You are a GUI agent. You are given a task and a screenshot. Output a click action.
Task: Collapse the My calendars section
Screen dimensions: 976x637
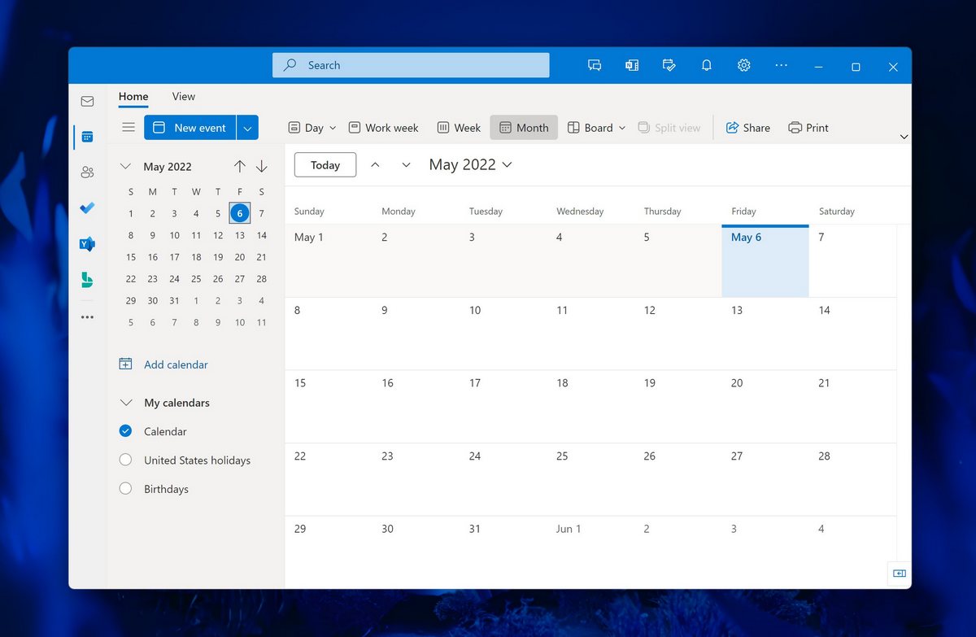coord(126,403)
